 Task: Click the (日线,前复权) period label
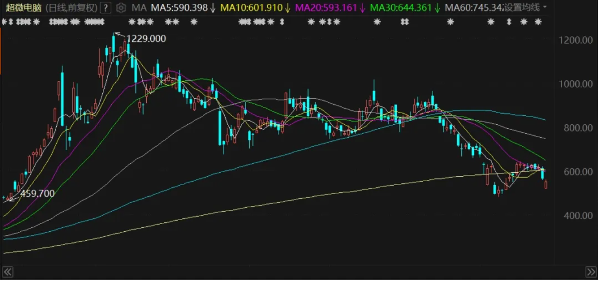(x=70, y=8)
